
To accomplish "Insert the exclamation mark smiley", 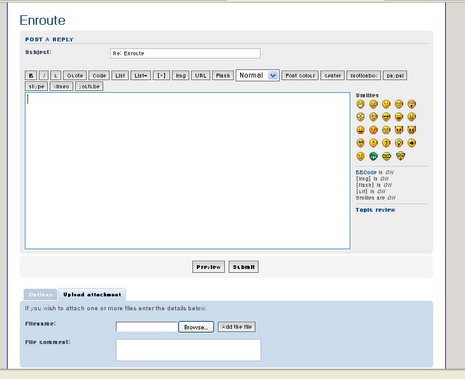I will pos(373,143).
